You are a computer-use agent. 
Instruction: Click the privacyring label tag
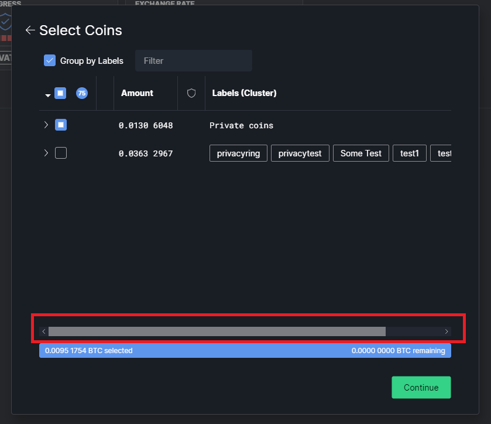coord(238,153)
